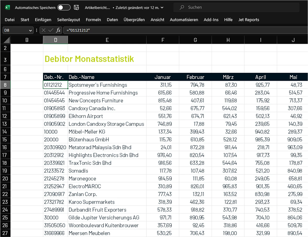
Task: Click the Mai header cell
Action: 293,77
